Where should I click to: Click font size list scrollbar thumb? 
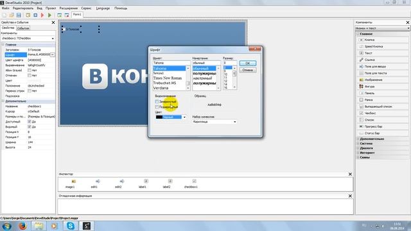234,74
